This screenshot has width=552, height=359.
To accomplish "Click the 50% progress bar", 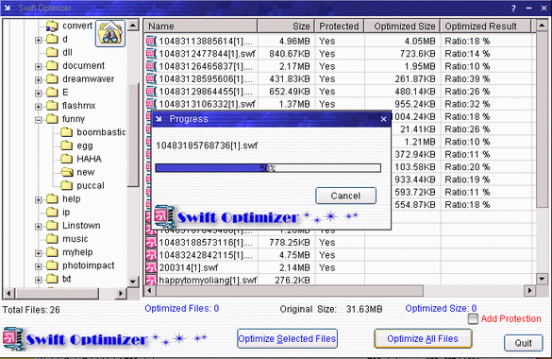I will 268,168.
